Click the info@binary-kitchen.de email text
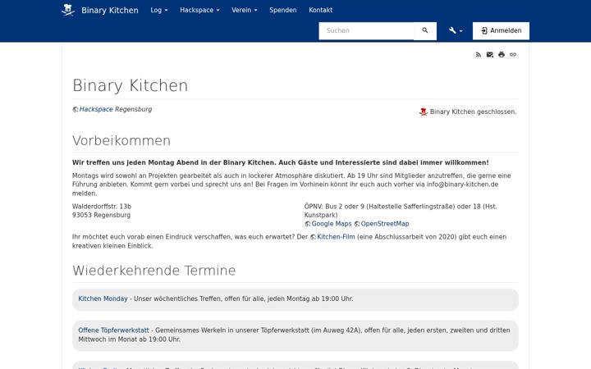 (x=462, y=184)
